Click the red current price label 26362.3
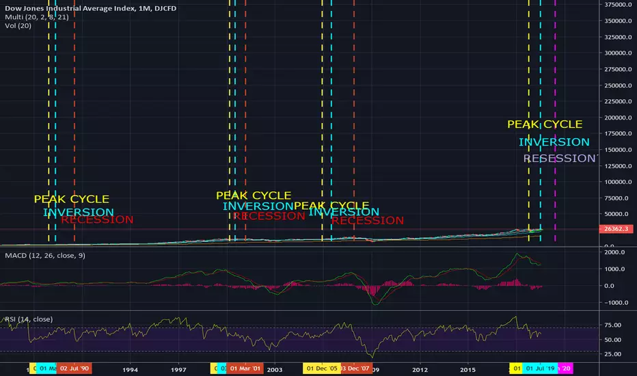 pos(616,229)
